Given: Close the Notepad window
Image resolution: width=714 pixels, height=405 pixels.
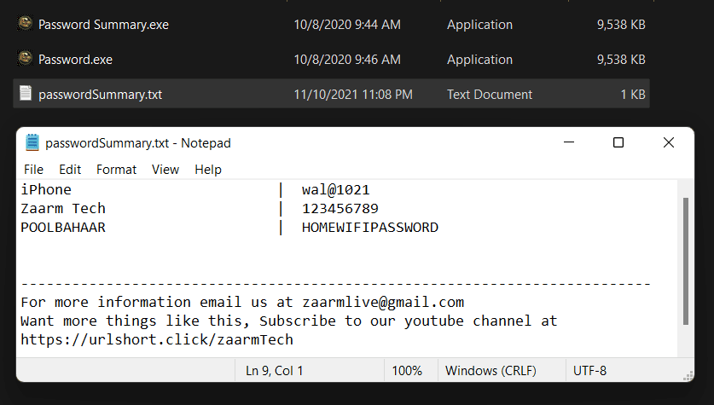Looking at the screenshot, I should [x=669, y=142].
